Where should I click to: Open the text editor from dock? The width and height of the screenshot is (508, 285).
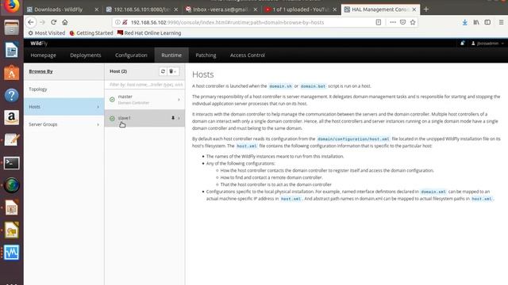(11, 140)
